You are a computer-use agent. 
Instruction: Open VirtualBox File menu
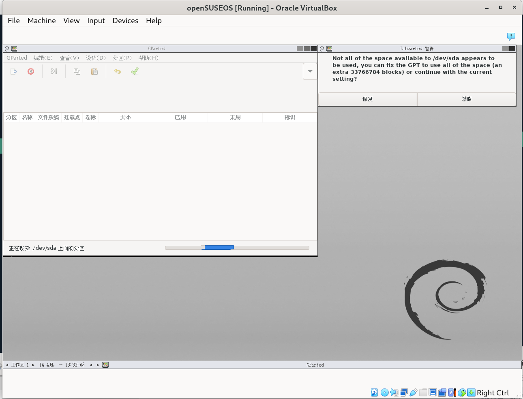[14, 21]
